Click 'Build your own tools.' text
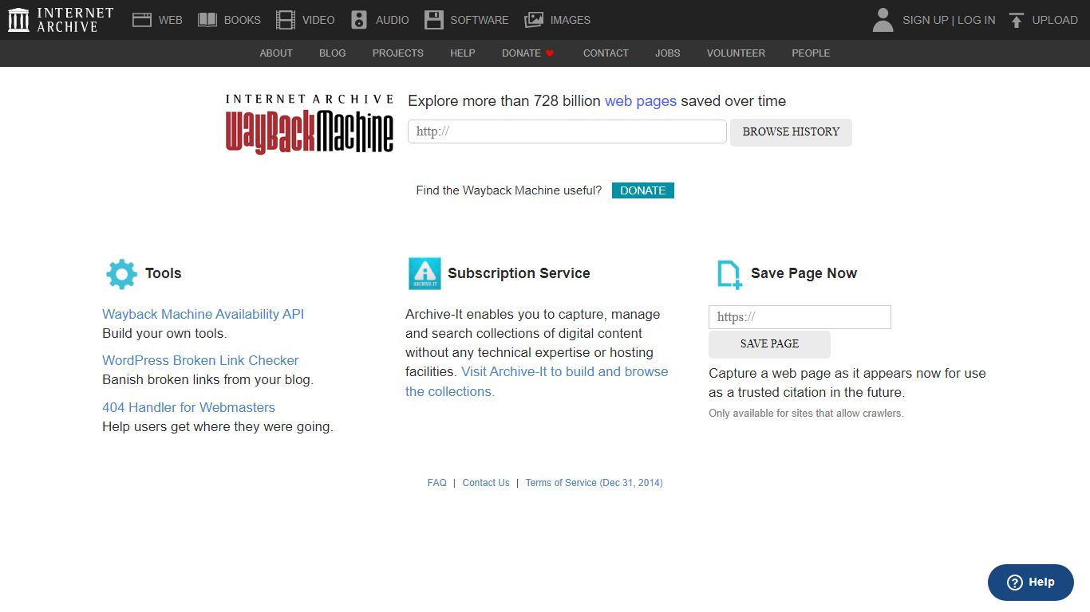The width and height of the screenshot is (1090, 612). pyautogui.click(x=164, y=334)
